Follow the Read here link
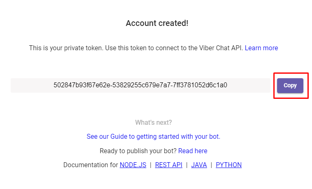312x189 pixels. pos(193,151)
